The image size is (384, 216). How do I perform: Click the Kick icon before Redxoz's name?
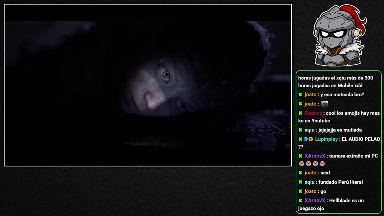click(x=300, y=113)
